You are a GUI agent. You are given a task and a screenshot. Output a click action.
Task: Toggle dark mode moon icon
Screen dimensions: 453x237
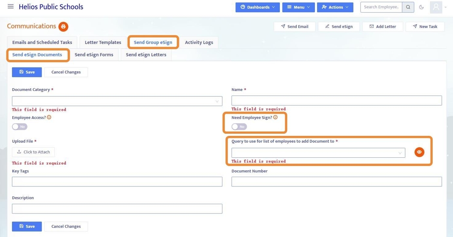[x=421, y=7]
